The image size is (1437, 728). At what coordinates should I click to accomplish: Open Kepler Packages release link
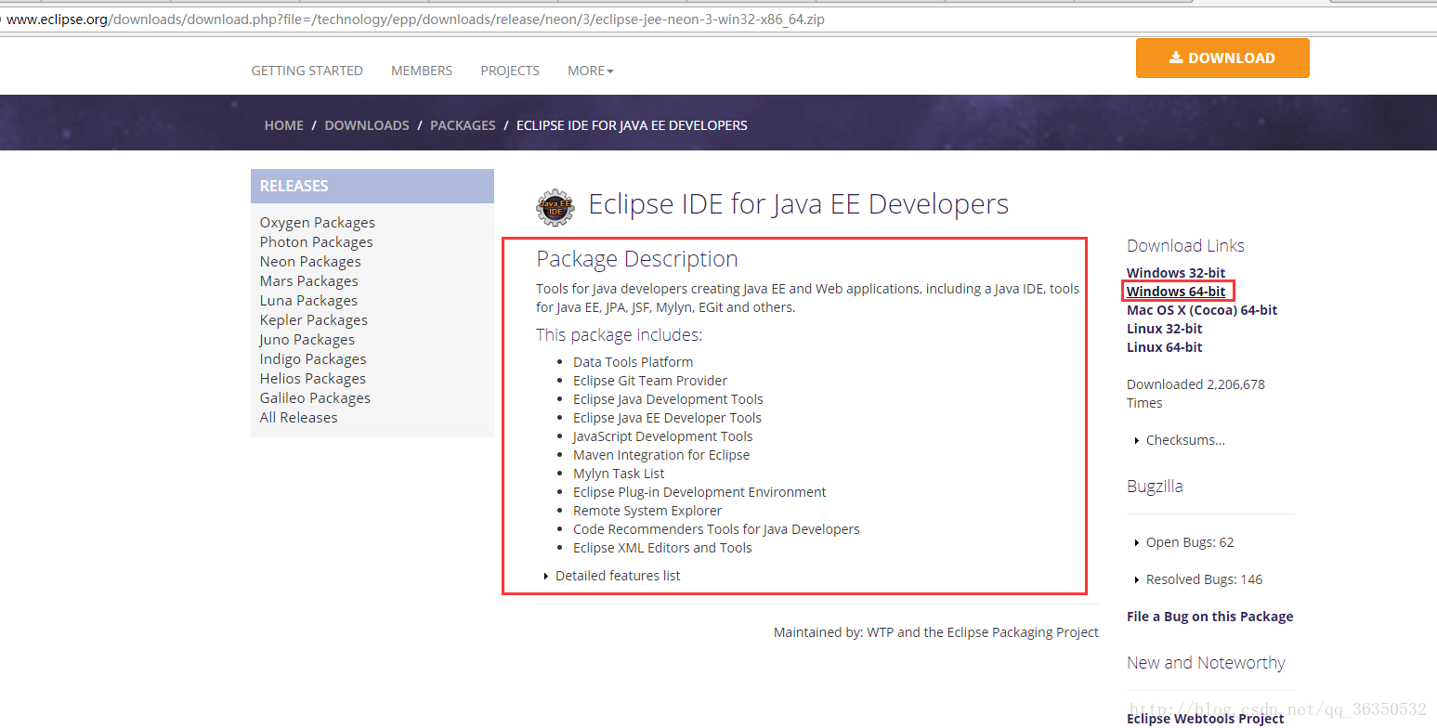(x=314, y=320)
